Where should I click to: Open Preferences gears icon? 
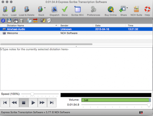pyautogui.click(x=94, y=9)
